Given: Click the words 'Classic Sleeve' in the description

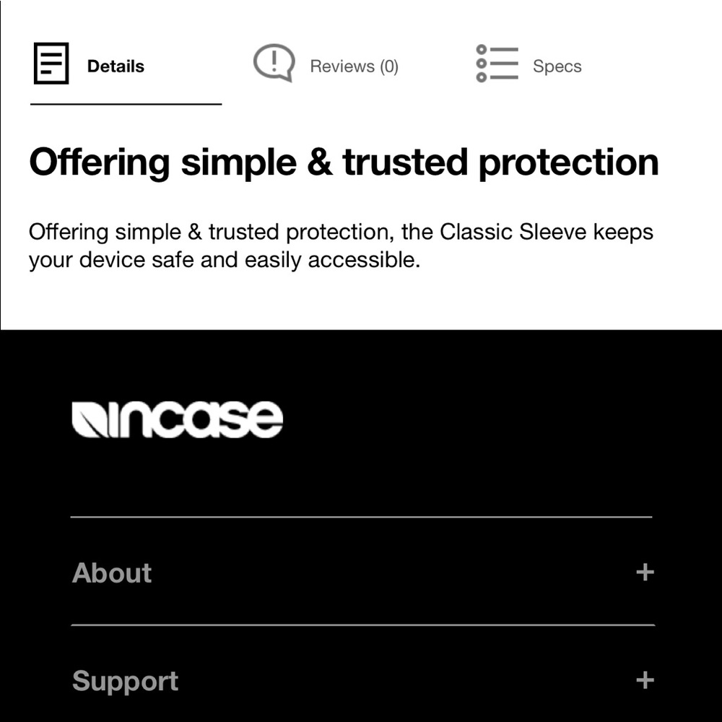Looking at the screenshot, I should (514, 232).
